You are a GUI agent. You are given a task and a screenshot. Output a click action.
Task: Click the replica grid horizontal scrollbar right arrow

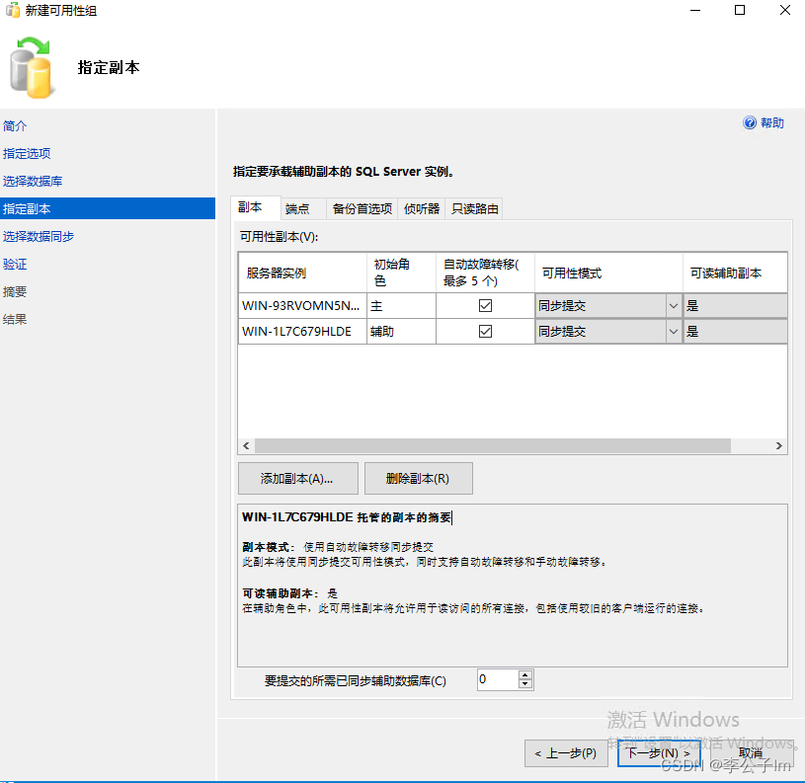[x=779, y=445]
